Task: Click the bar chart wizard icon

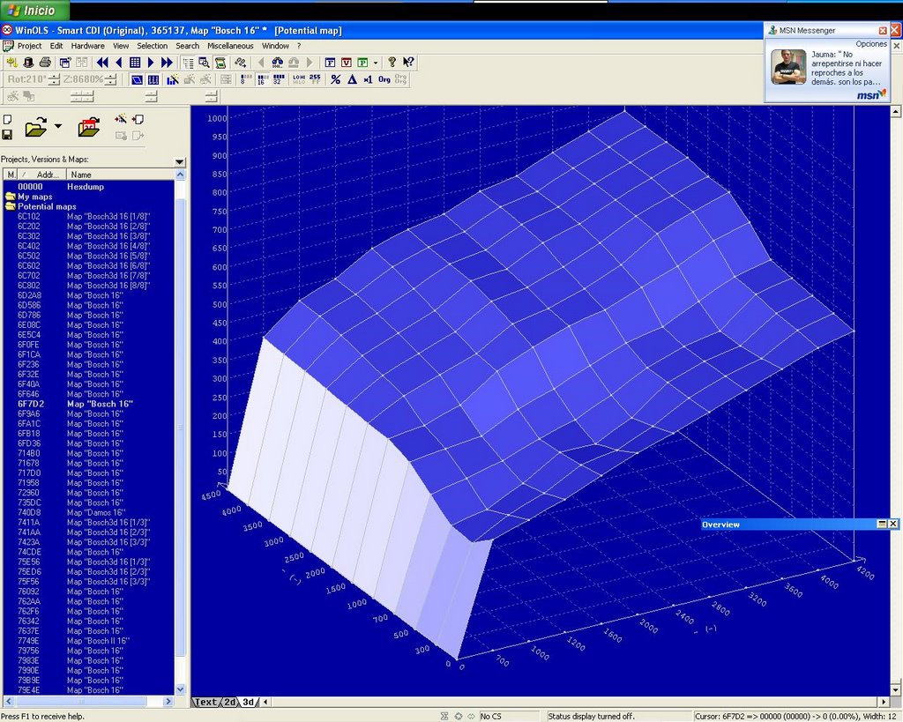Action: click(172, 79)
